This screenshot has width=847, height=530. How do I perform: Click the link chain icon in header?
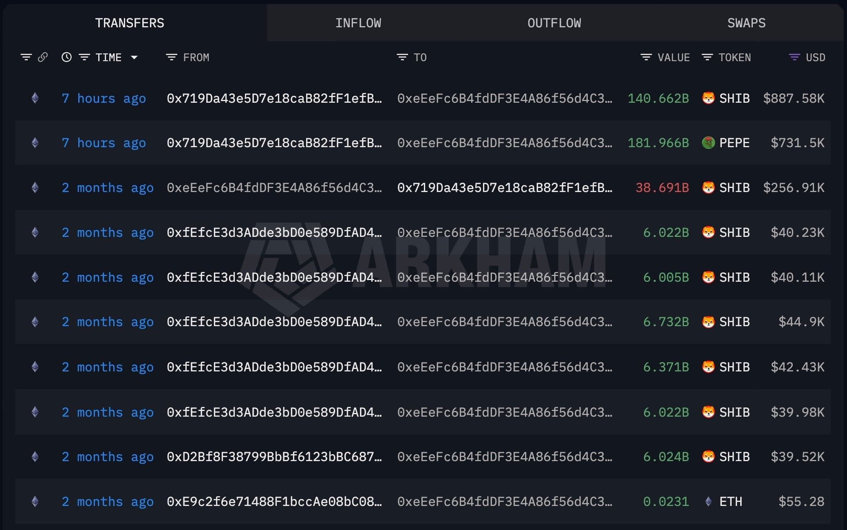(x=43, y=57)
